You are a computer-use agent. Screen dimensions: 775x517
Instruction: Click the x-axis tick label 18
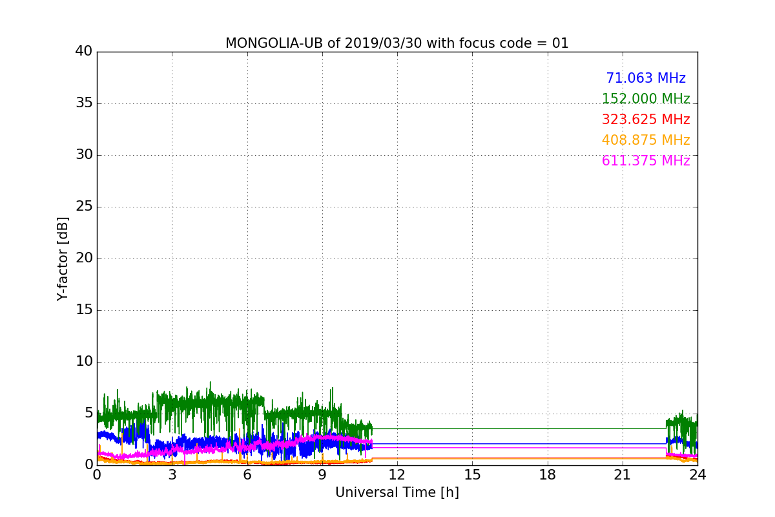548,474
